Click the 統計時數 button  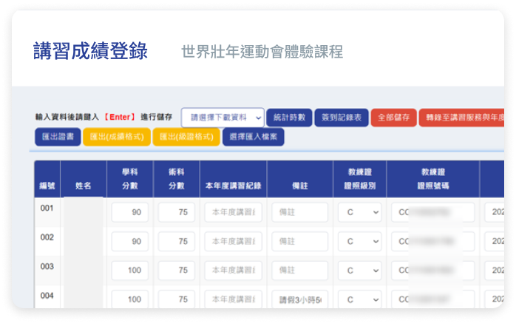(x=289, y=118)
